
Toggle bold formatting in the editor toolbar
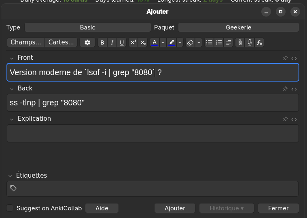(102, 42)
